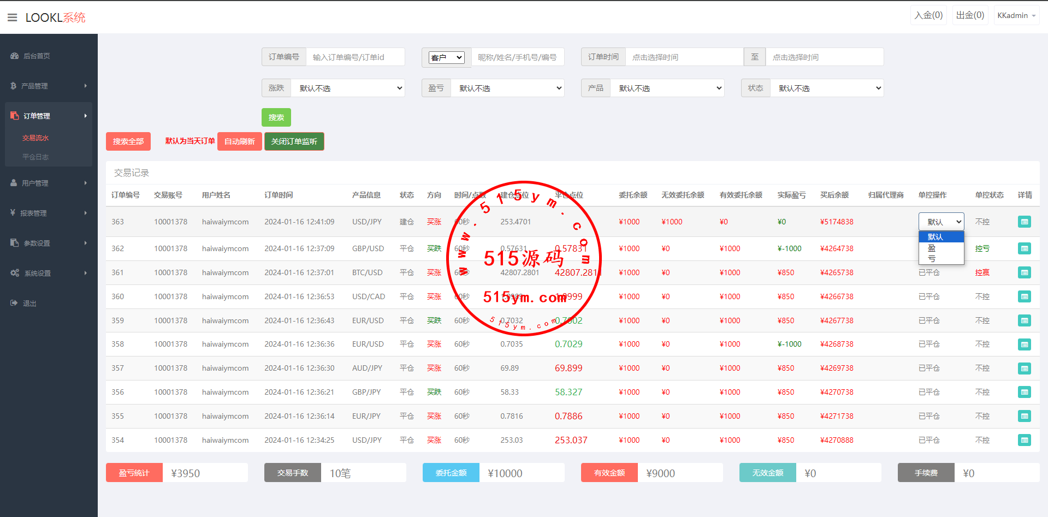Open details icon for order 358

point(1024,344)
